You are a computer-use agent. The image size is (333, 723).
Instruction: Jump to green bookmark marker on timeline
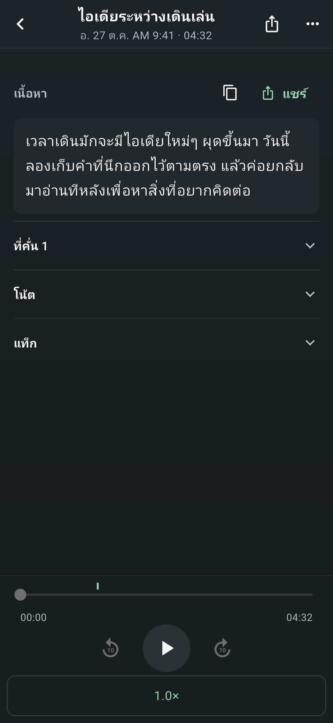point(98,586)
